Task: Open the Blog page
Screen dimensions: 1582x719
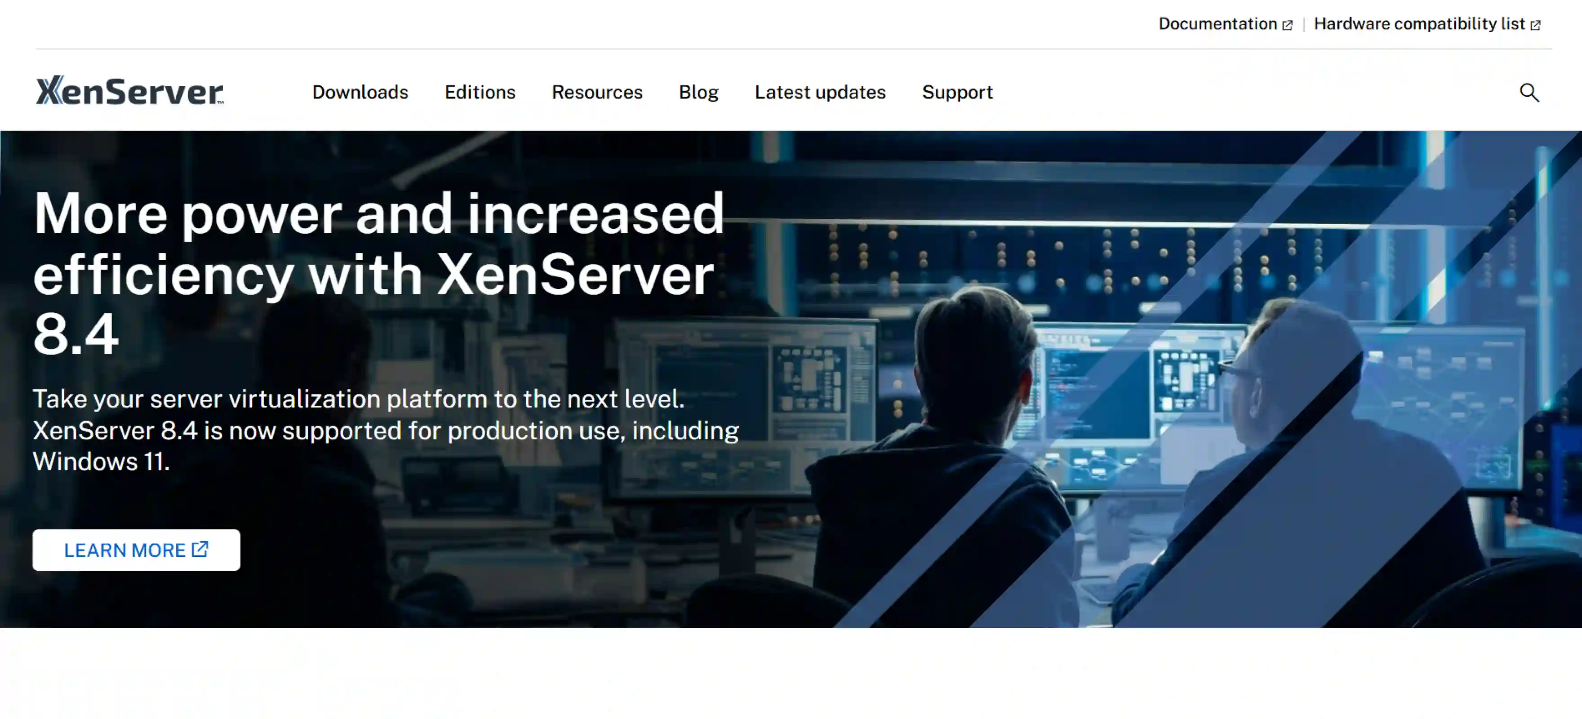Action: [698, 92]
